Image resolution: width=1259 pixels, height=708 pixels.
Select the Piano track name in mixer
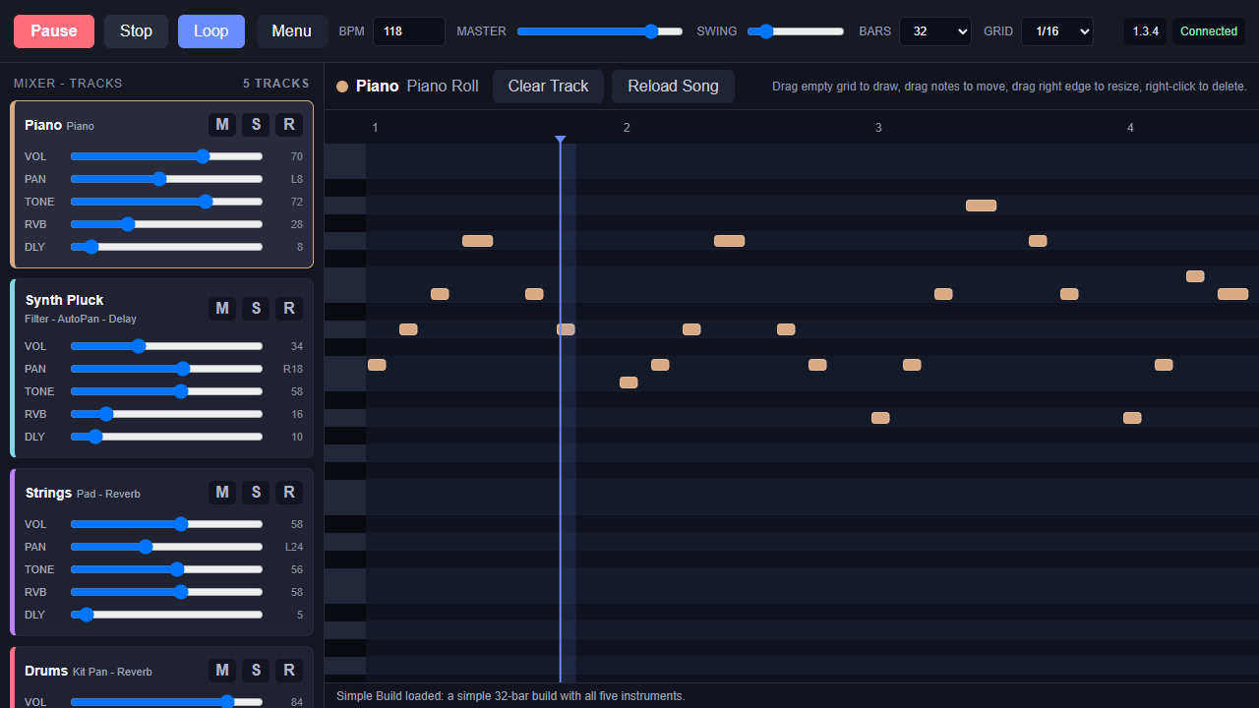pyautogui.click(x=43, y=125)
